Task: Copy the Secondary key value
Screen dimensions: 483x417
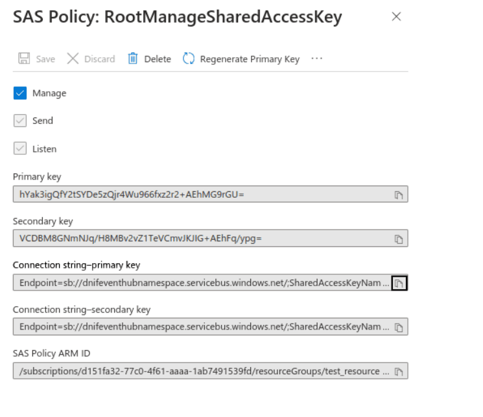Action: tap(399, 239)
